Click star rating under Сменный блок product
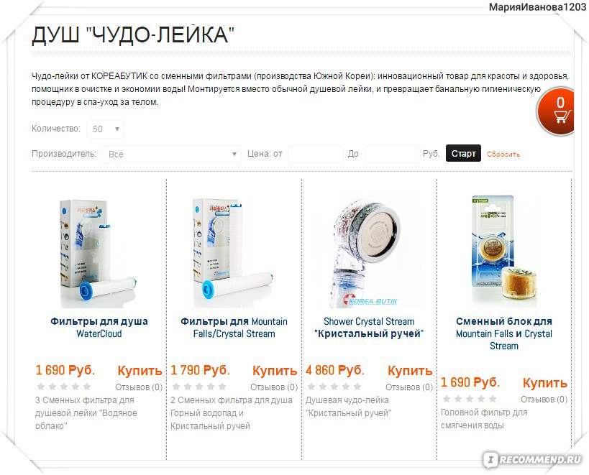The width and height of the screenshot is (589, 475). tap(470, 399)
